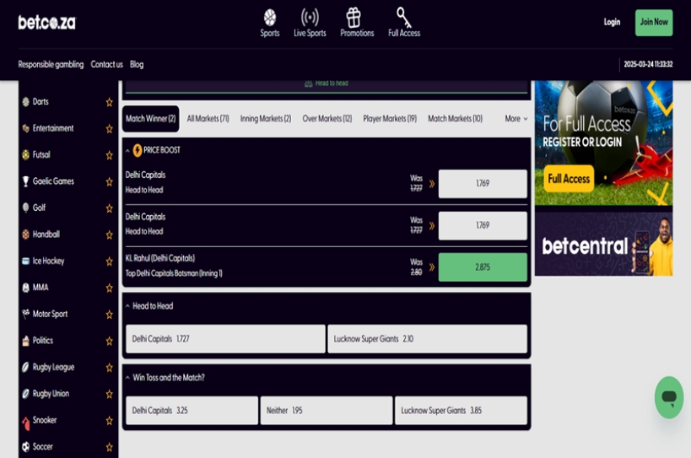The width and height of the screenshot is (691, 458).
Task: Select KL Rahul boosted odds 2.875
Action: 483,267
